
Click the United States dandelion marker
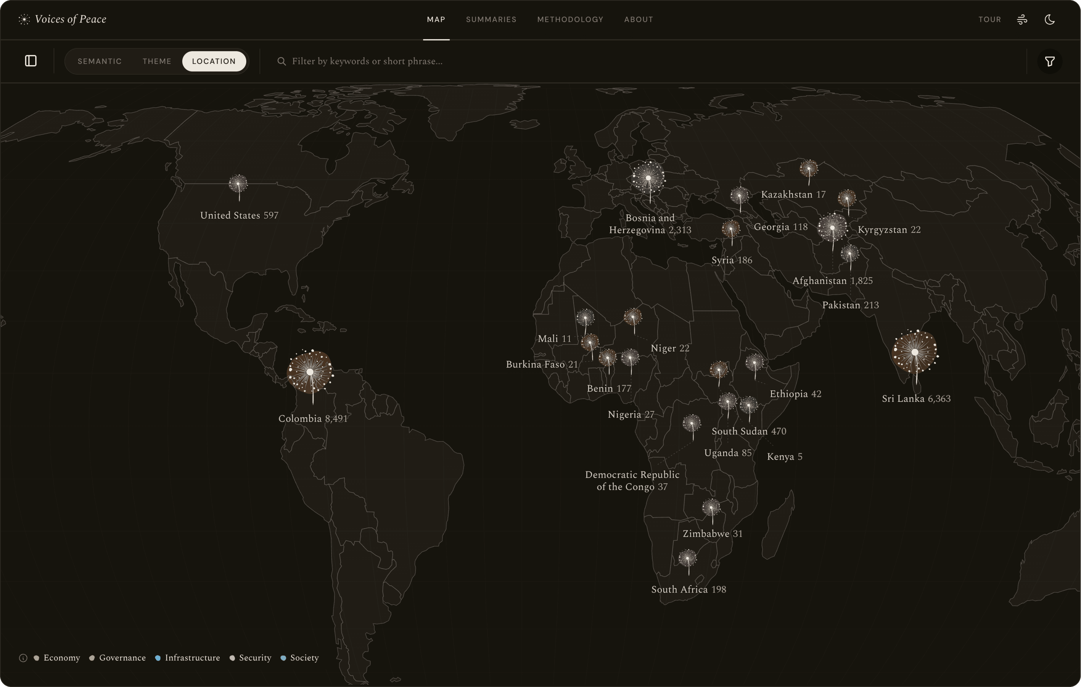click(238, 184)
